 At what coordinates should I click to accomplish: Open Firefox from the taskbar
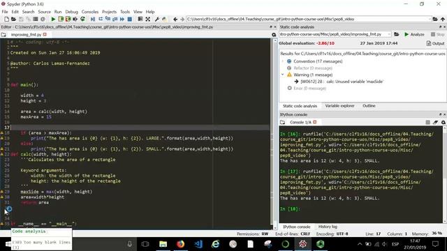[x=180, y=244]
